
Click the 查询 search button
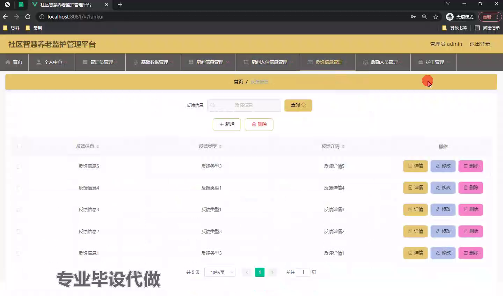point(298,105)
